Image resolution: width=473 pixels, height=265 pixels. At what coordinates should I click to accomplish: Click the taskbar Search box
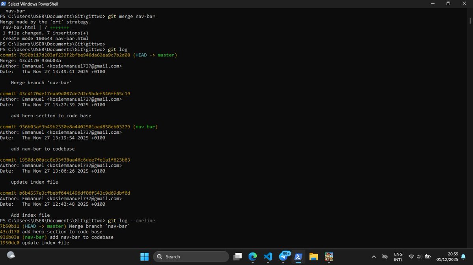(x=191, y=257)
